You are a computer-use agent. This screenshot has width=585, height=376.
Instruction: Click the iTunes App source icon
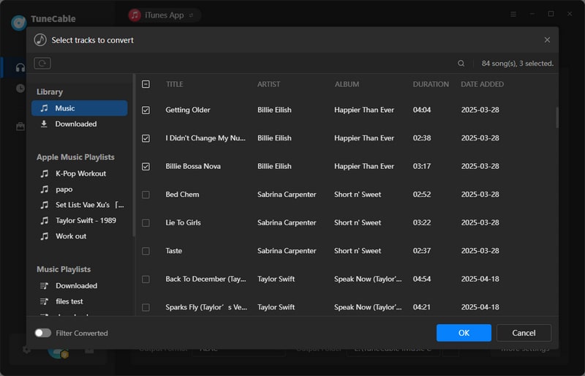(x=135, y=15)
